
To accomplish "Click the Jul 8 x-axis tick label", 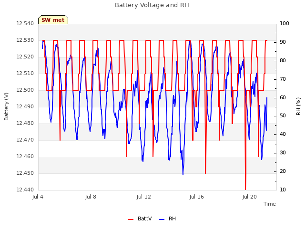I will [x=91, y=197].
